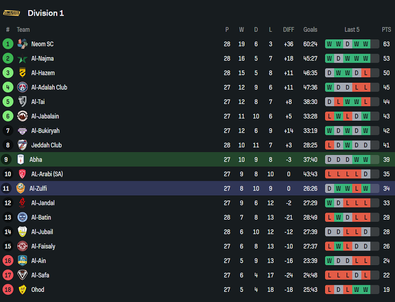Viewport: 395px width, 302px height.
Task: Click the Neom SC team crest
Action: (22, 44)
